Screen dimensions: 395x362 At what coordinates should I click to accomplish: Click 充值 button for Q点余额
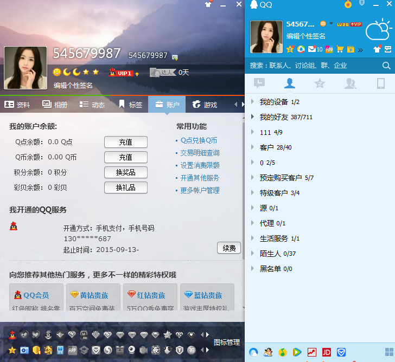point(126,142)
